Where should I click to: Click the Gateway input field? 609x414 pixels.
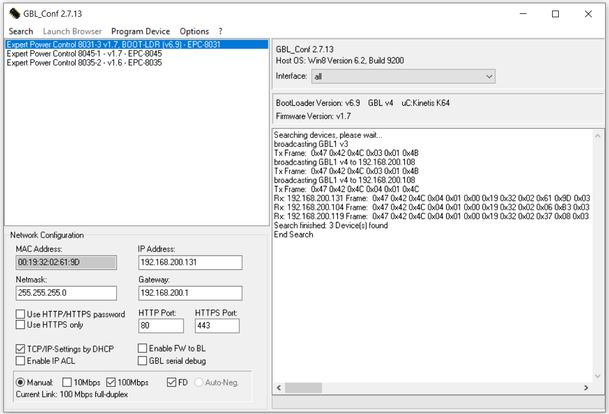point(190,293)
